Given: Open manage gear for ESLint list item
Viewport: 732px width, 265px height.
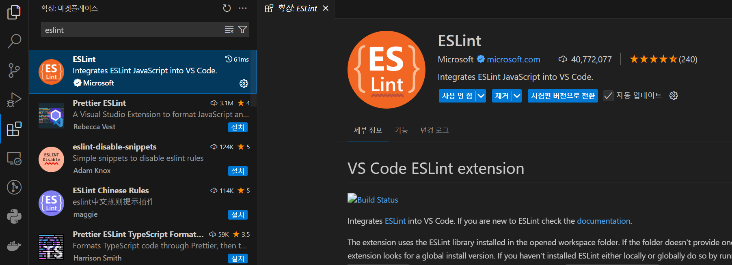Looking at the screenshot, I should pyautogui.click(x=244, y=83).
